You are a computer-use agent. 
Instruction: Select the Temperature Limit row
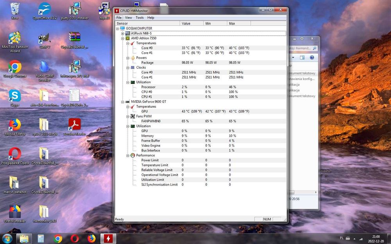(x=201, y=165)
